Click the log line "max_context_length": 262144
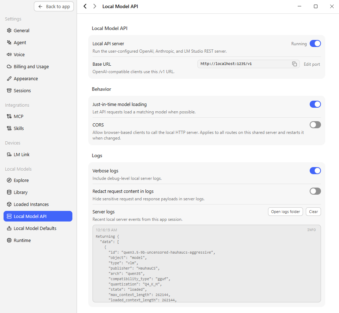Image resolution: width=339 pixels, height=313 pixels. [139, 295]
